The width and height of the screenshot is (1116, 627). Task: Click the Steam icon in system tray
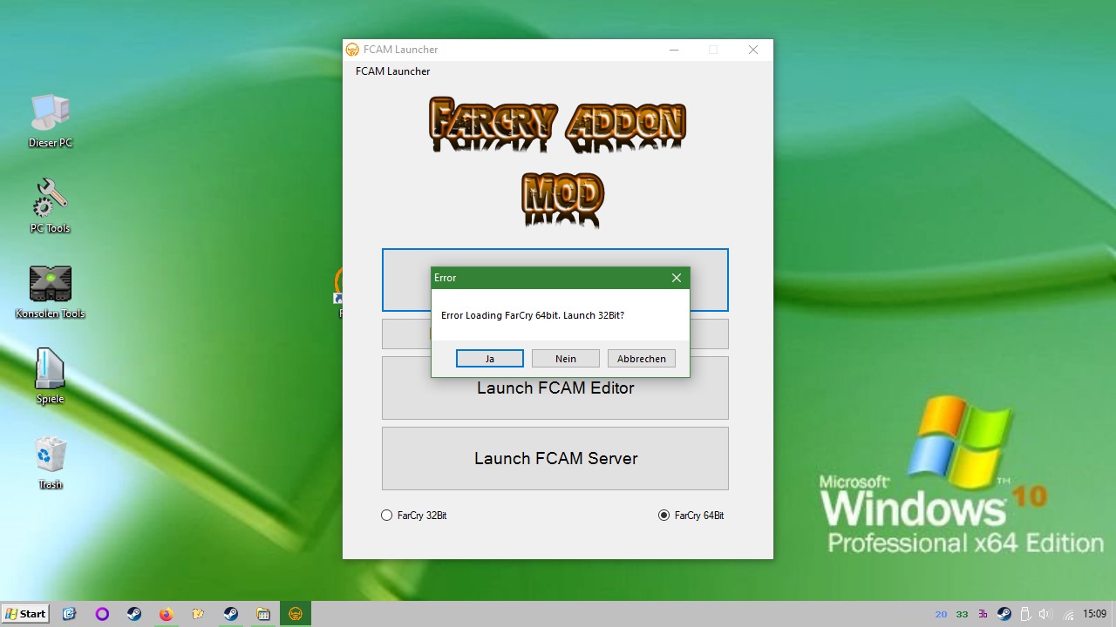[1004, 614]
